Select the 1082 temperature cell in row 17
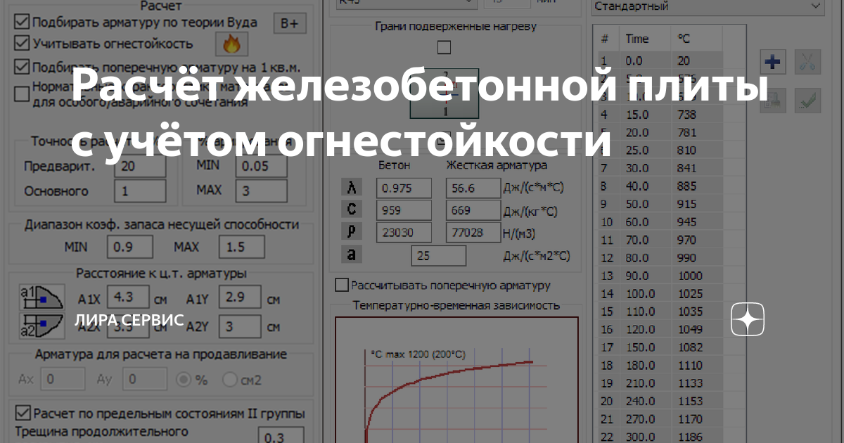 tap(696, 347)
